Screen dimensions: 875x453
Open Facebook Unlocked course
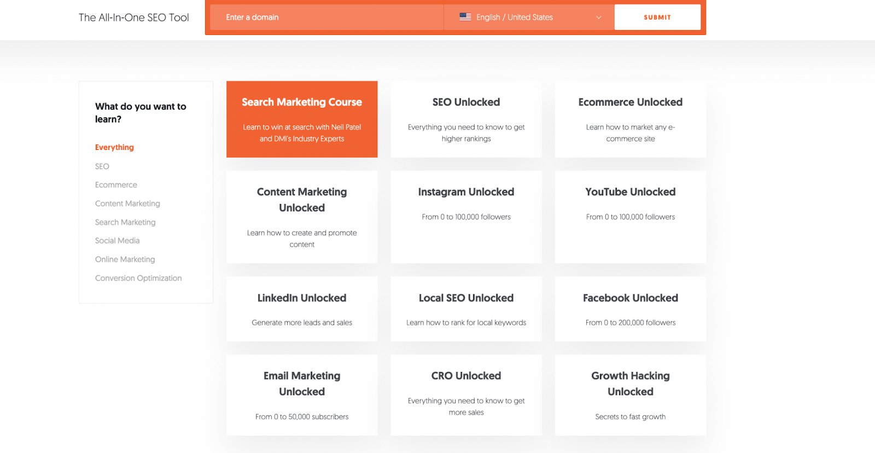[x=630, y=309]
